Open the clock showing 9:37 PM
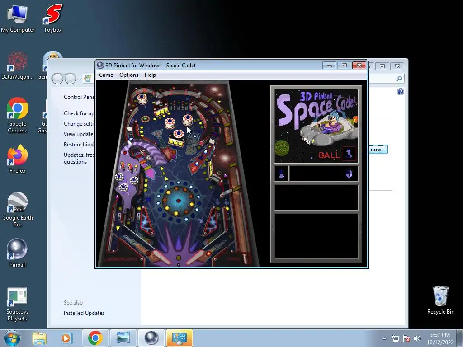Image resolution: width=463 pixels, height=347 pixels. (x=440, y=338)
